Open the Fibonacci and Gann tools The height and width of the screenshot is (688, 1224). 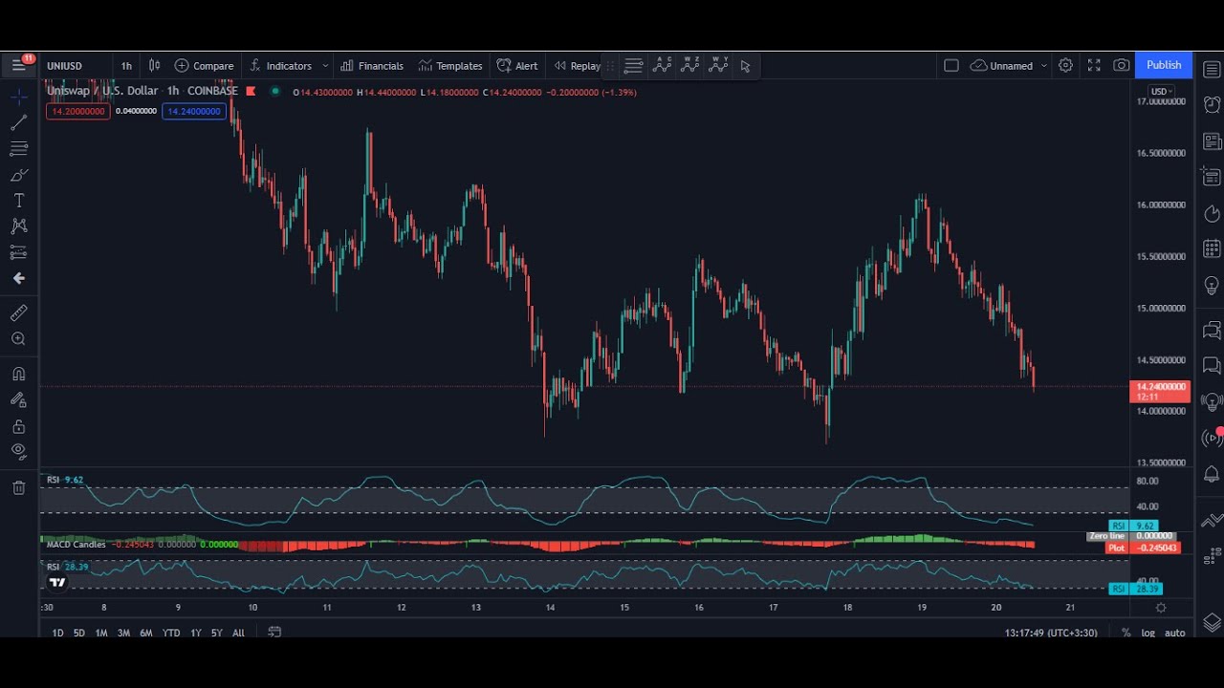[x=18, y=149]
